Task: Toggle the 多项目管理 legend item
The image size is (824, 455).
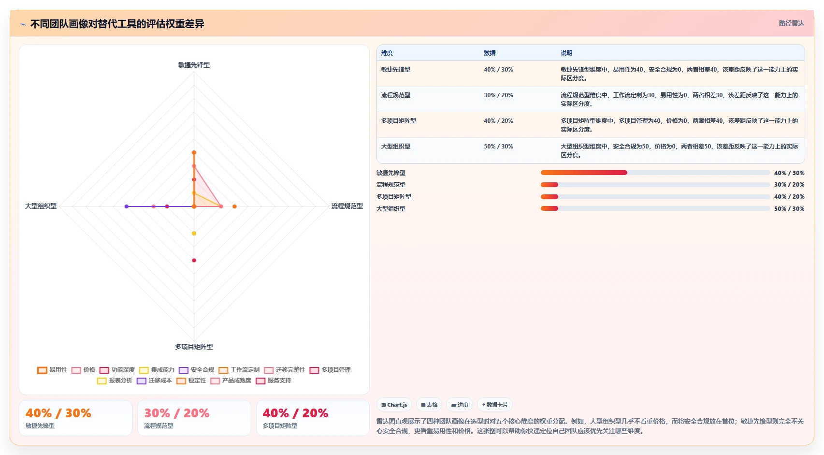Action: pyautogui.click(x=330, y=370)
